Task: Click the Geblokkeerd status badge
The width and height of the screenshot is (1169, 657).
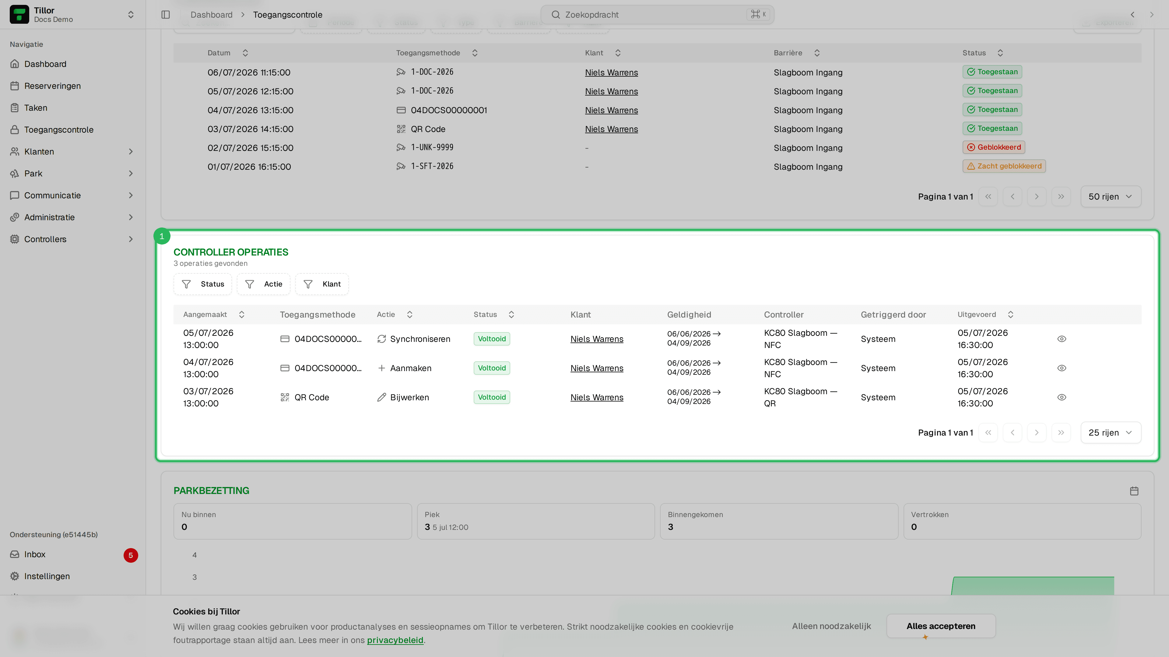Action: point(994,147)
